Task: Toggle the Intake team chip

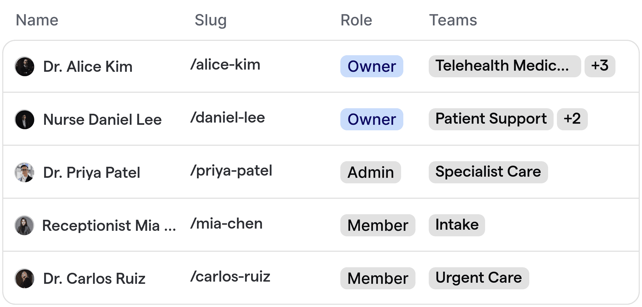Action: (x=457, y=225)
